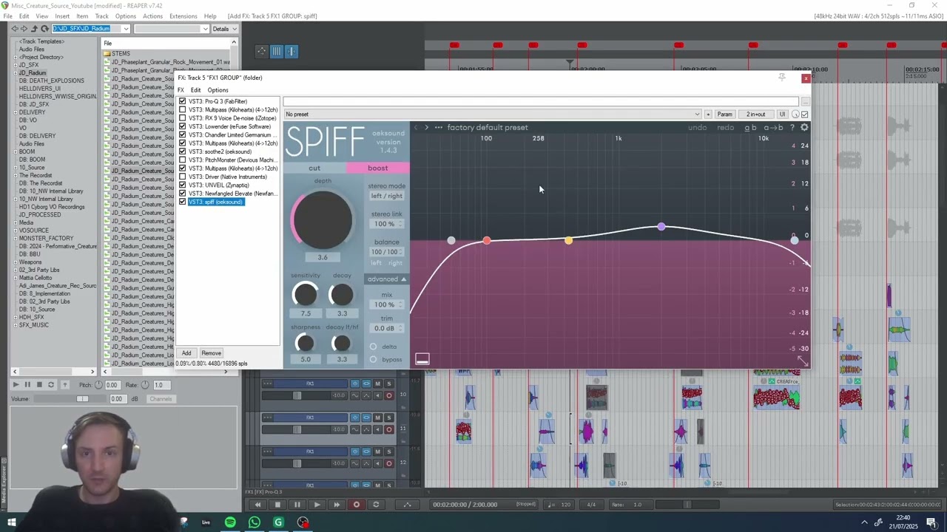The image size is (947, 532).
Task: Open media explorer path dropdown
Action: (x=126, y=29)
